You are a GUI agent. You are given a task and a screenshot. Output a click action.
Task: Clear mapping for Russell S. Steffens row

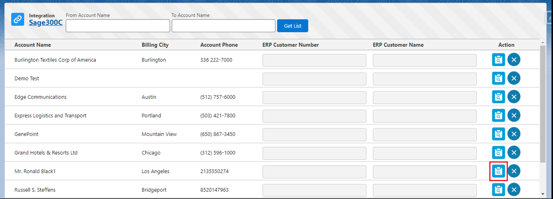point(514,190)
